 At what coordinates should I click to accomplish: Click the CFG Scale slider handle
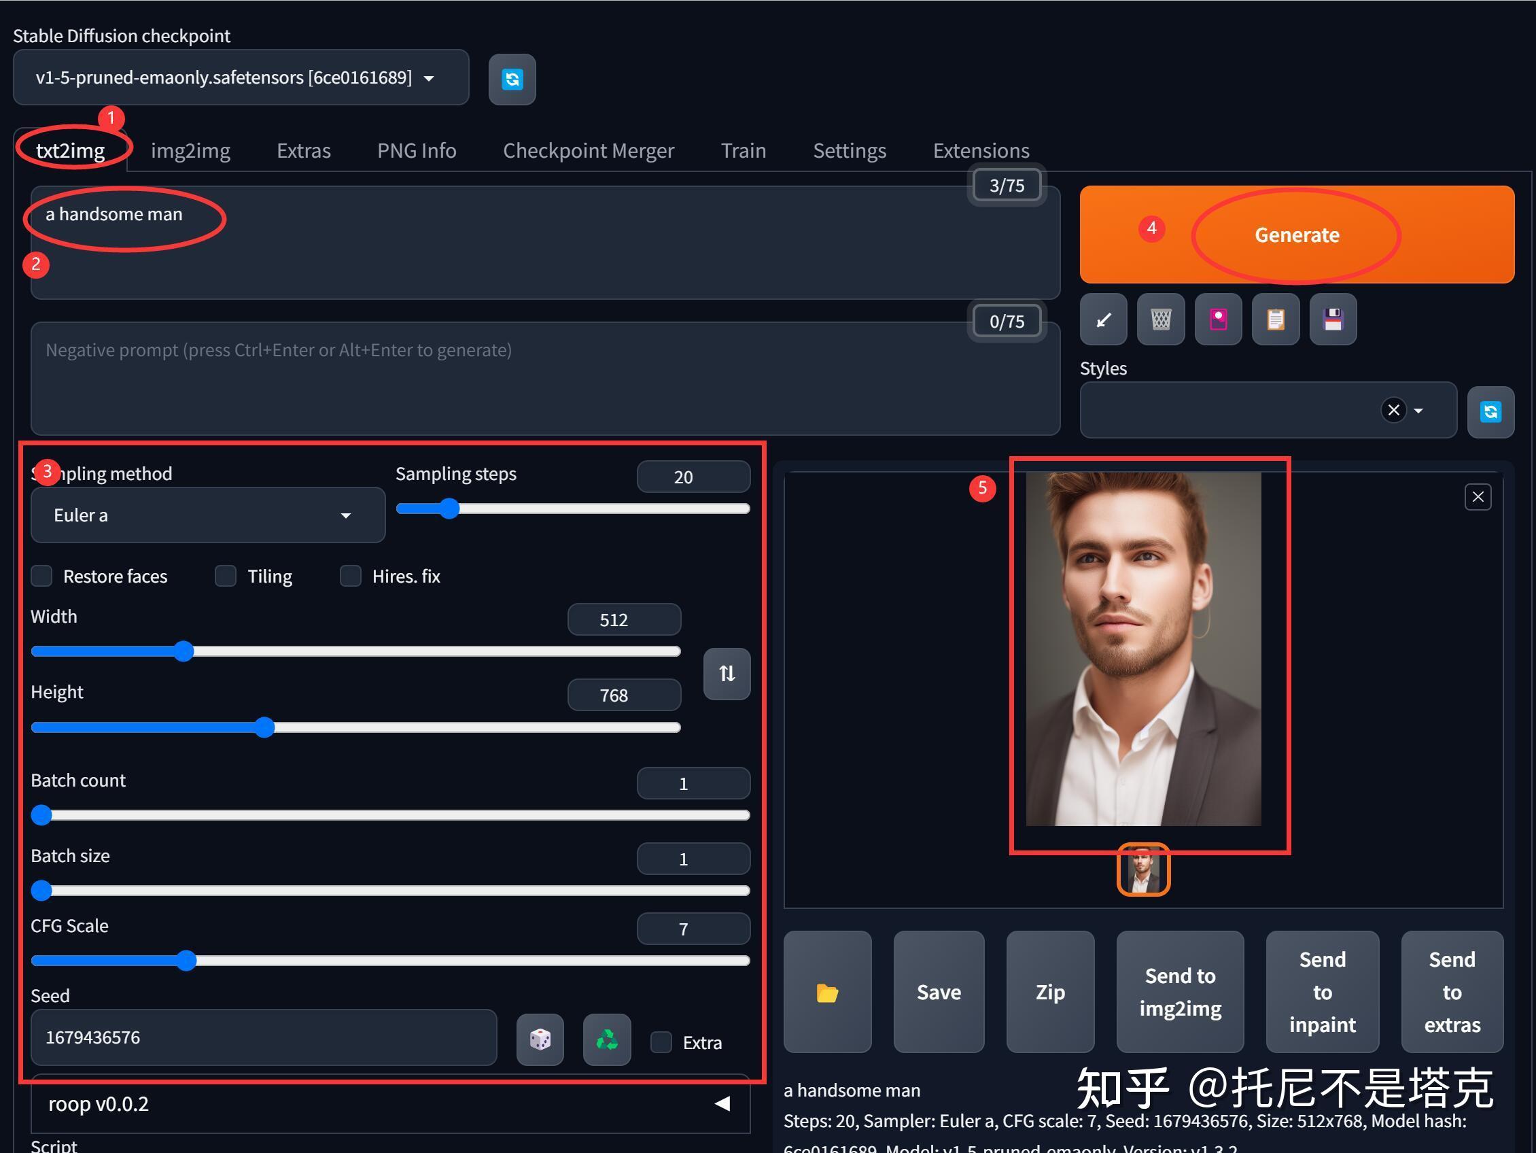click(186, 960)
